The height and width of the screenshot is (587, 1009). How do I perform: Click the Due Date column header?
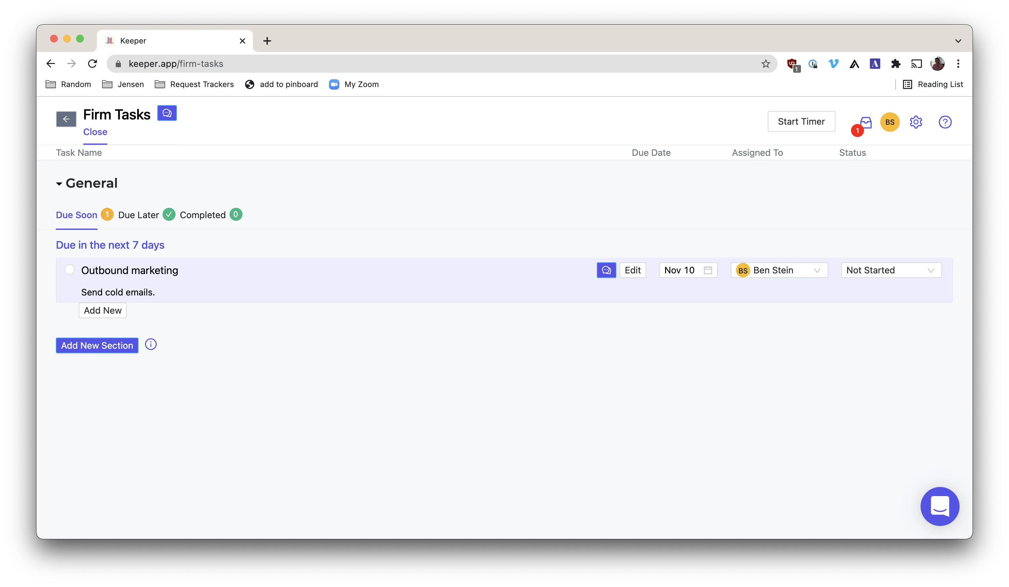point(651,153)
